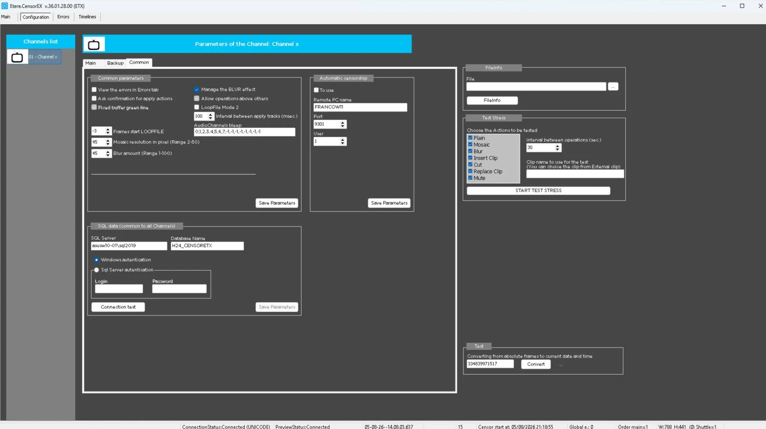Save Parameters in Automatic censorship group

[x=389, y=203]
